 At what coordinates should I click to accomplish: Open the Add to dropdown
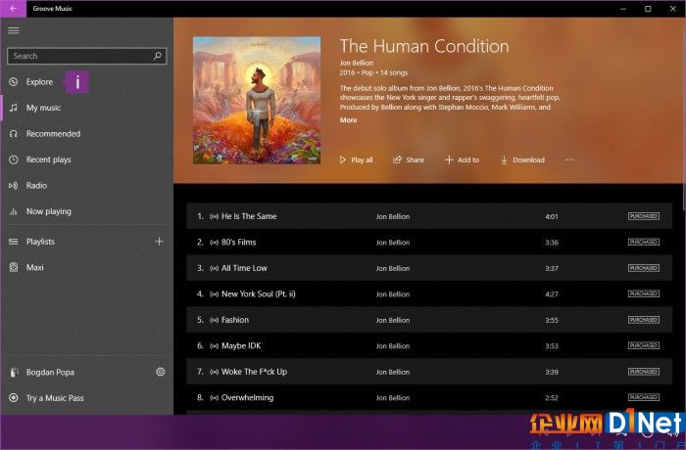(x=462, y=159)
